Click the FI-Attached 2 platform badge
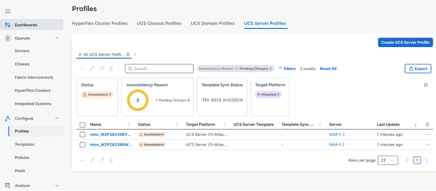Viewport: 436px width, 191px height. pos(269,95)
